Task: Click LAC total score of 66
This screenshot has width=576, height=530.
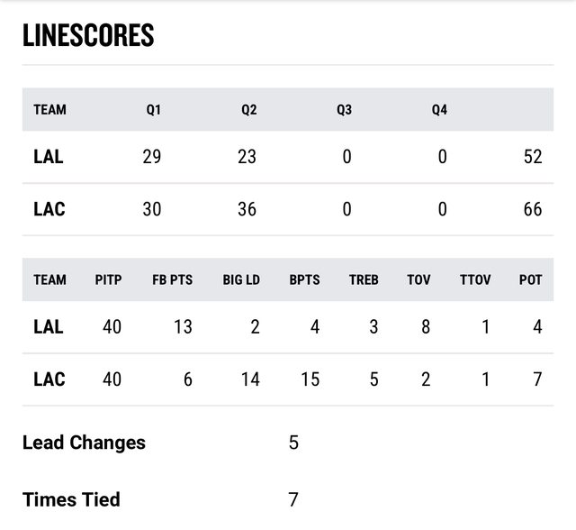Action: point(533,209)
